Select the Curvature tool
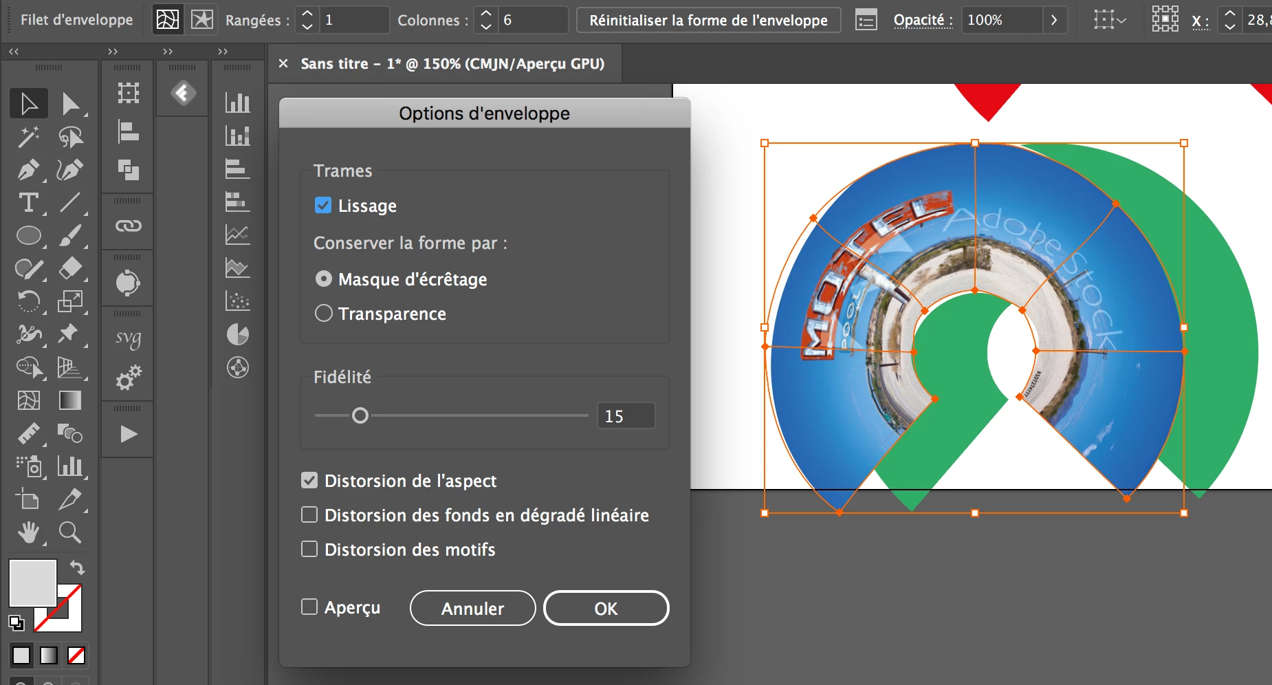 70,170
